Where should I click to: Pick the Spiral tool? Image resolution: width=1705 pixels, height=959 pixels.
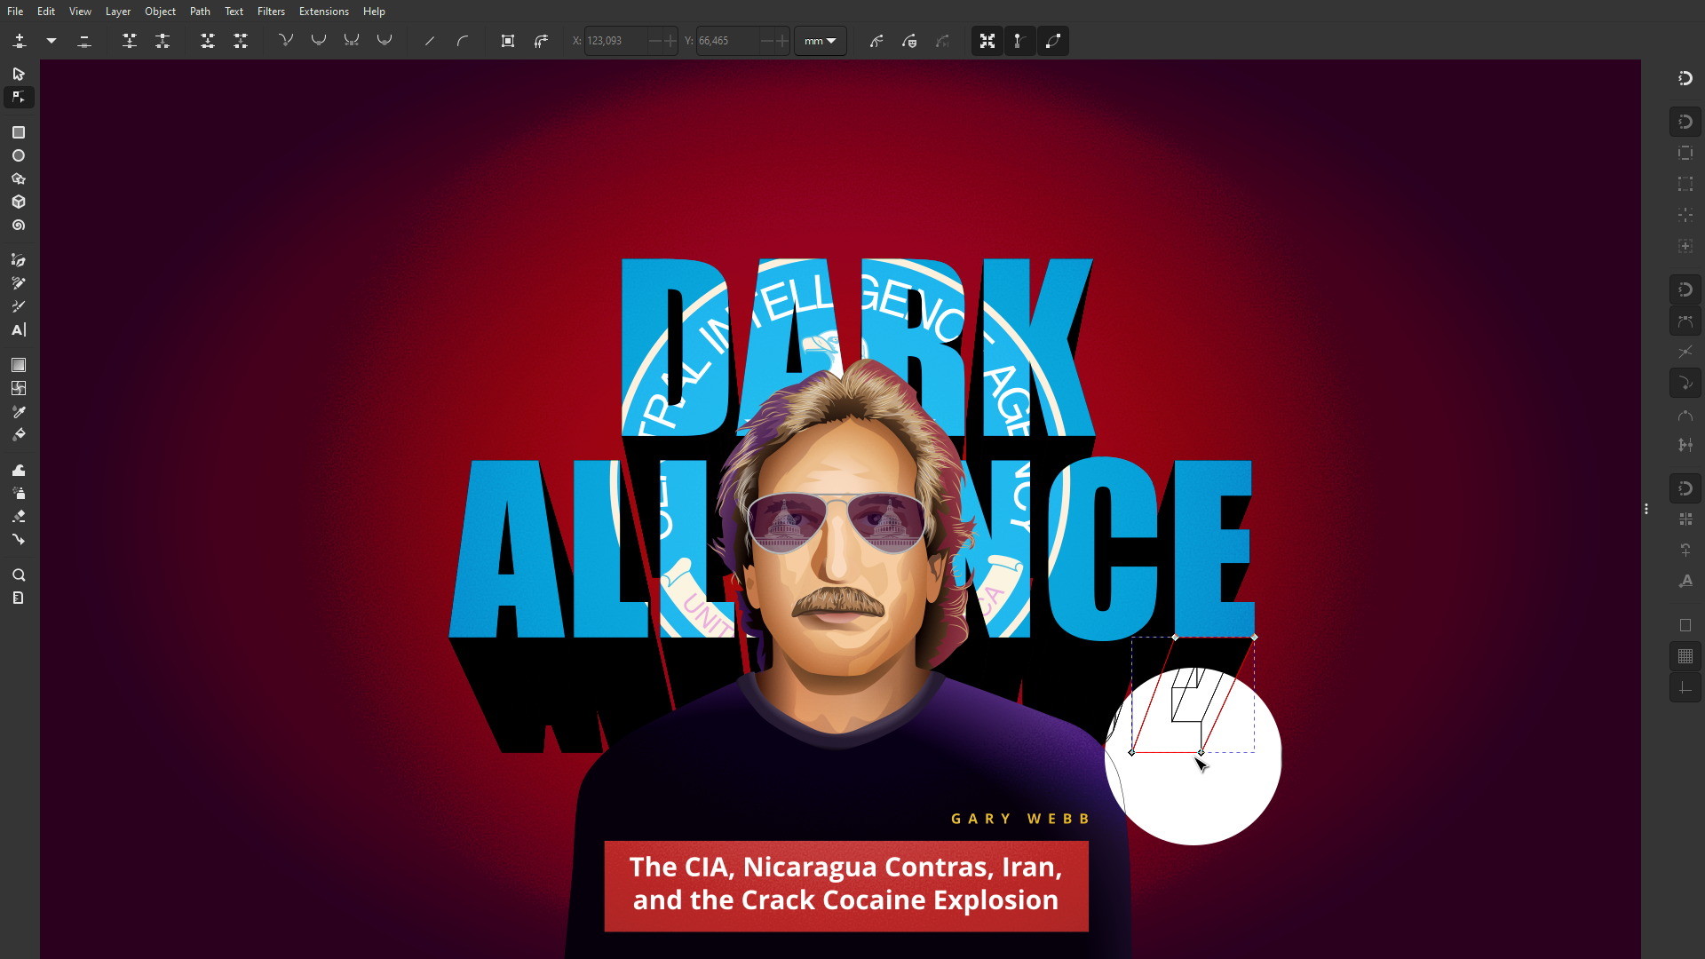[x=19, y=226]
